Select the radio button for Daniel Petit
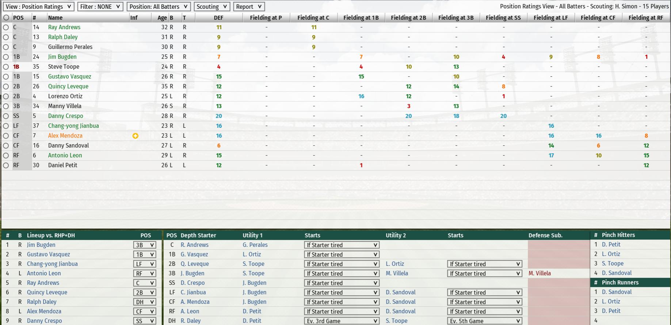 [6, 165]
